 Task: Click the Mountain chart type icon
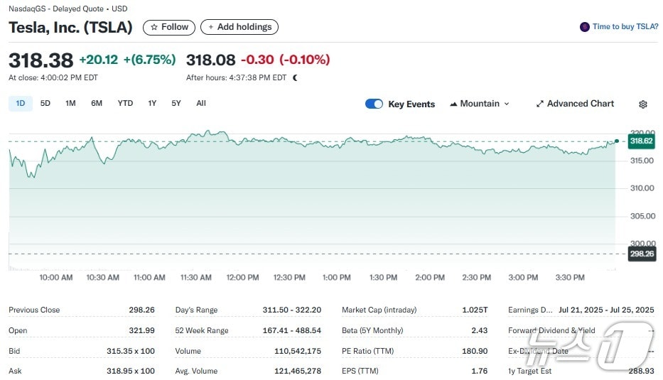(453, 104)
